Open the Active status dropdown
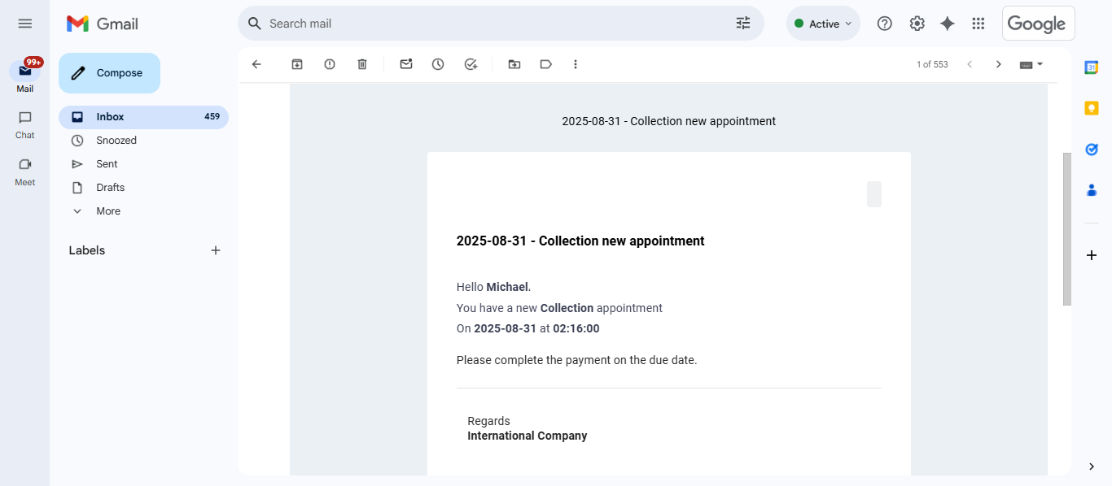The width and height of the screenshot is (1112, 486). [x=823, y=24]
